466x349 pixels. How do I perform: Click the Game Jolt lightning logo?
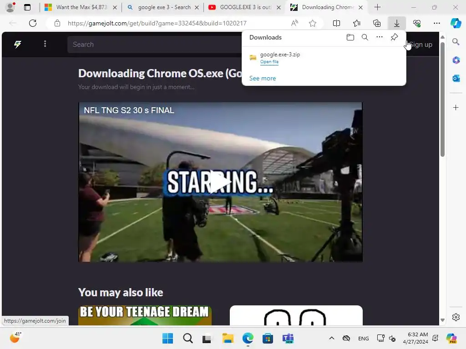tap(18, 44)
